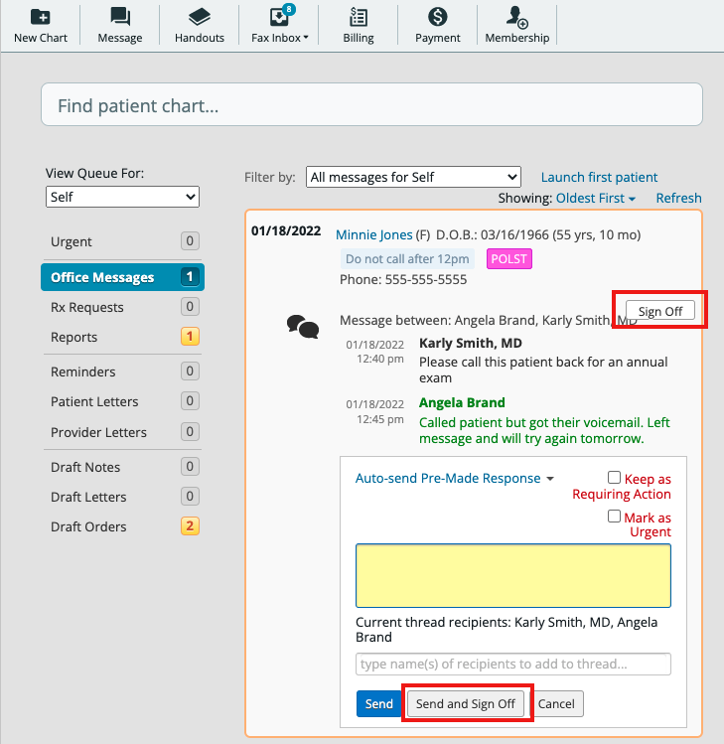Select the Office Messages queue

(122, 277)
